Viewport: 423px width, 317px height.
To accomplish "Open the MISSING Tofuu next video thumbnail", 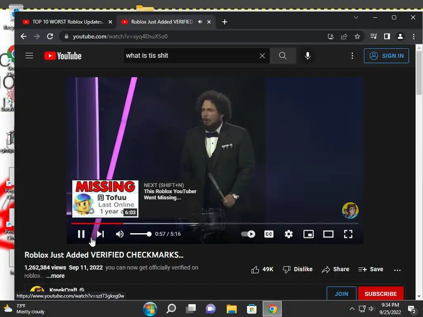I will coord(105,199).
